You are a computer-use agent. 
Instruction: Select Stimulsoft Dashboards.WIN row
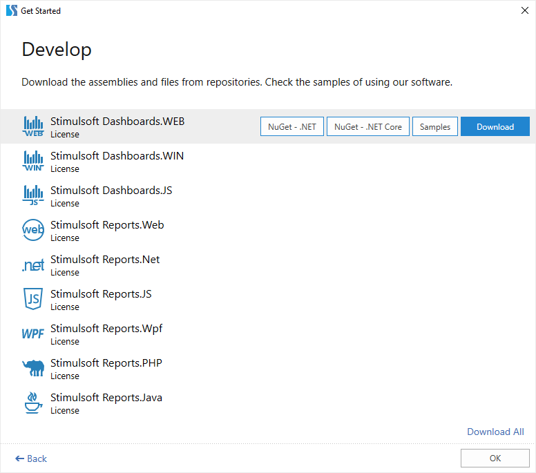[268, 161]
